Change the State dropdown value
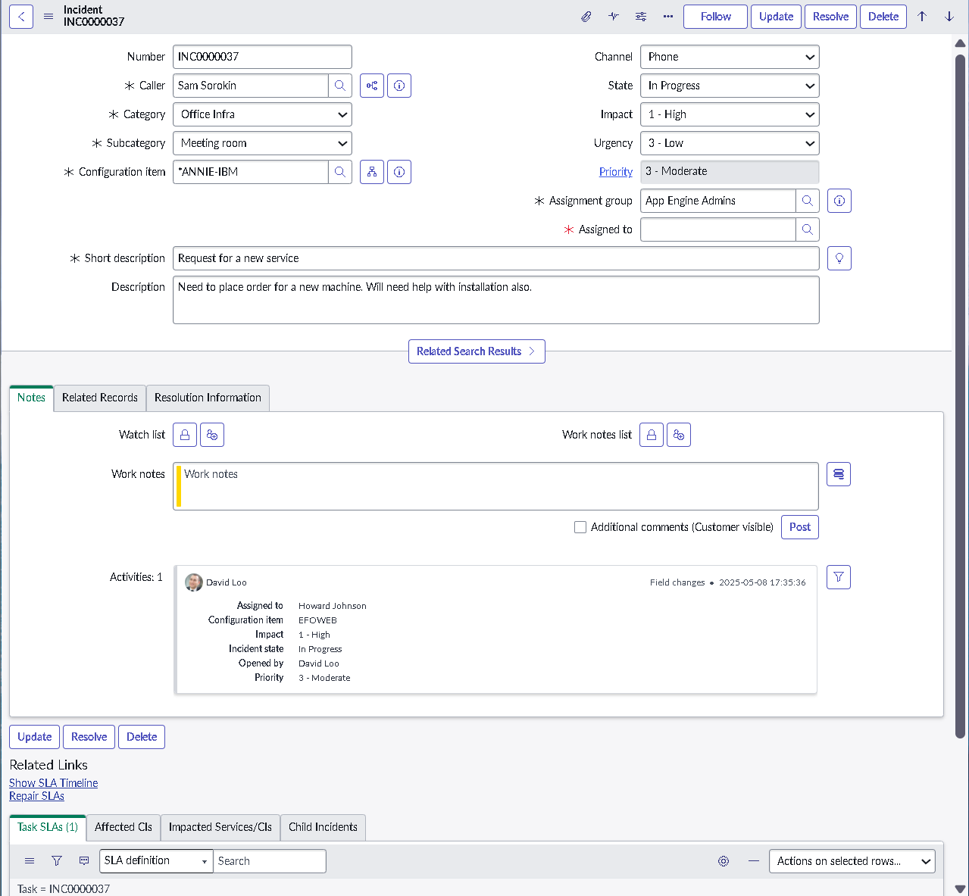This screenshot has height=896, width=969. point(729,86)
